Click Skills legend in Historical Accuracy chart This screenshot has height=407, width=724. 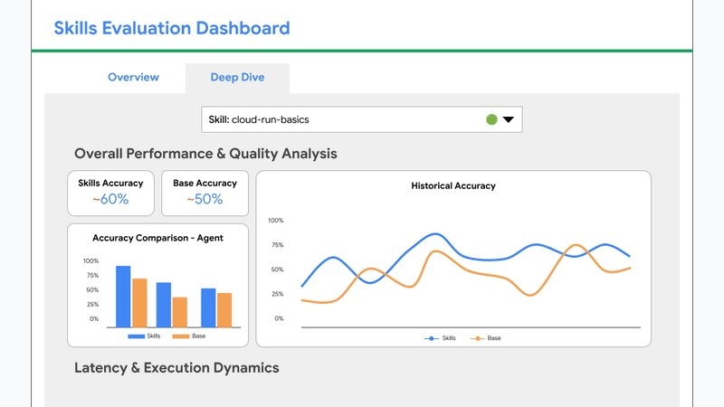coord(440,338)
